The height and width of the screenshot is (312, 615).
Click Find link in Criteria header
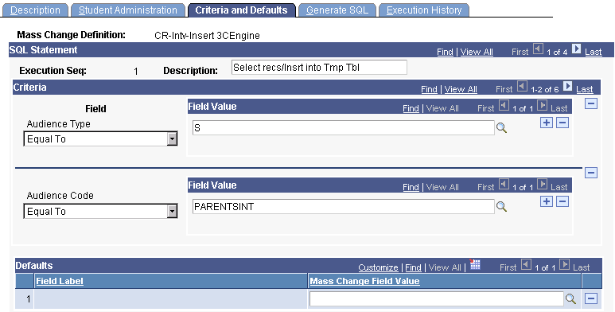coord(429,89)
